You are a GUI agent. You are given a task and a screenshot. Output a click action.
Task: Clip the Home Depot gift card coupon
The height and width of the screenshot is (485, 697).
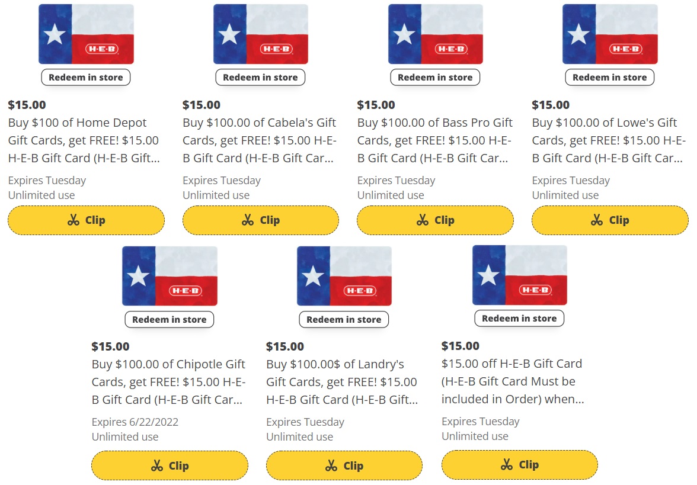point(86,220)
